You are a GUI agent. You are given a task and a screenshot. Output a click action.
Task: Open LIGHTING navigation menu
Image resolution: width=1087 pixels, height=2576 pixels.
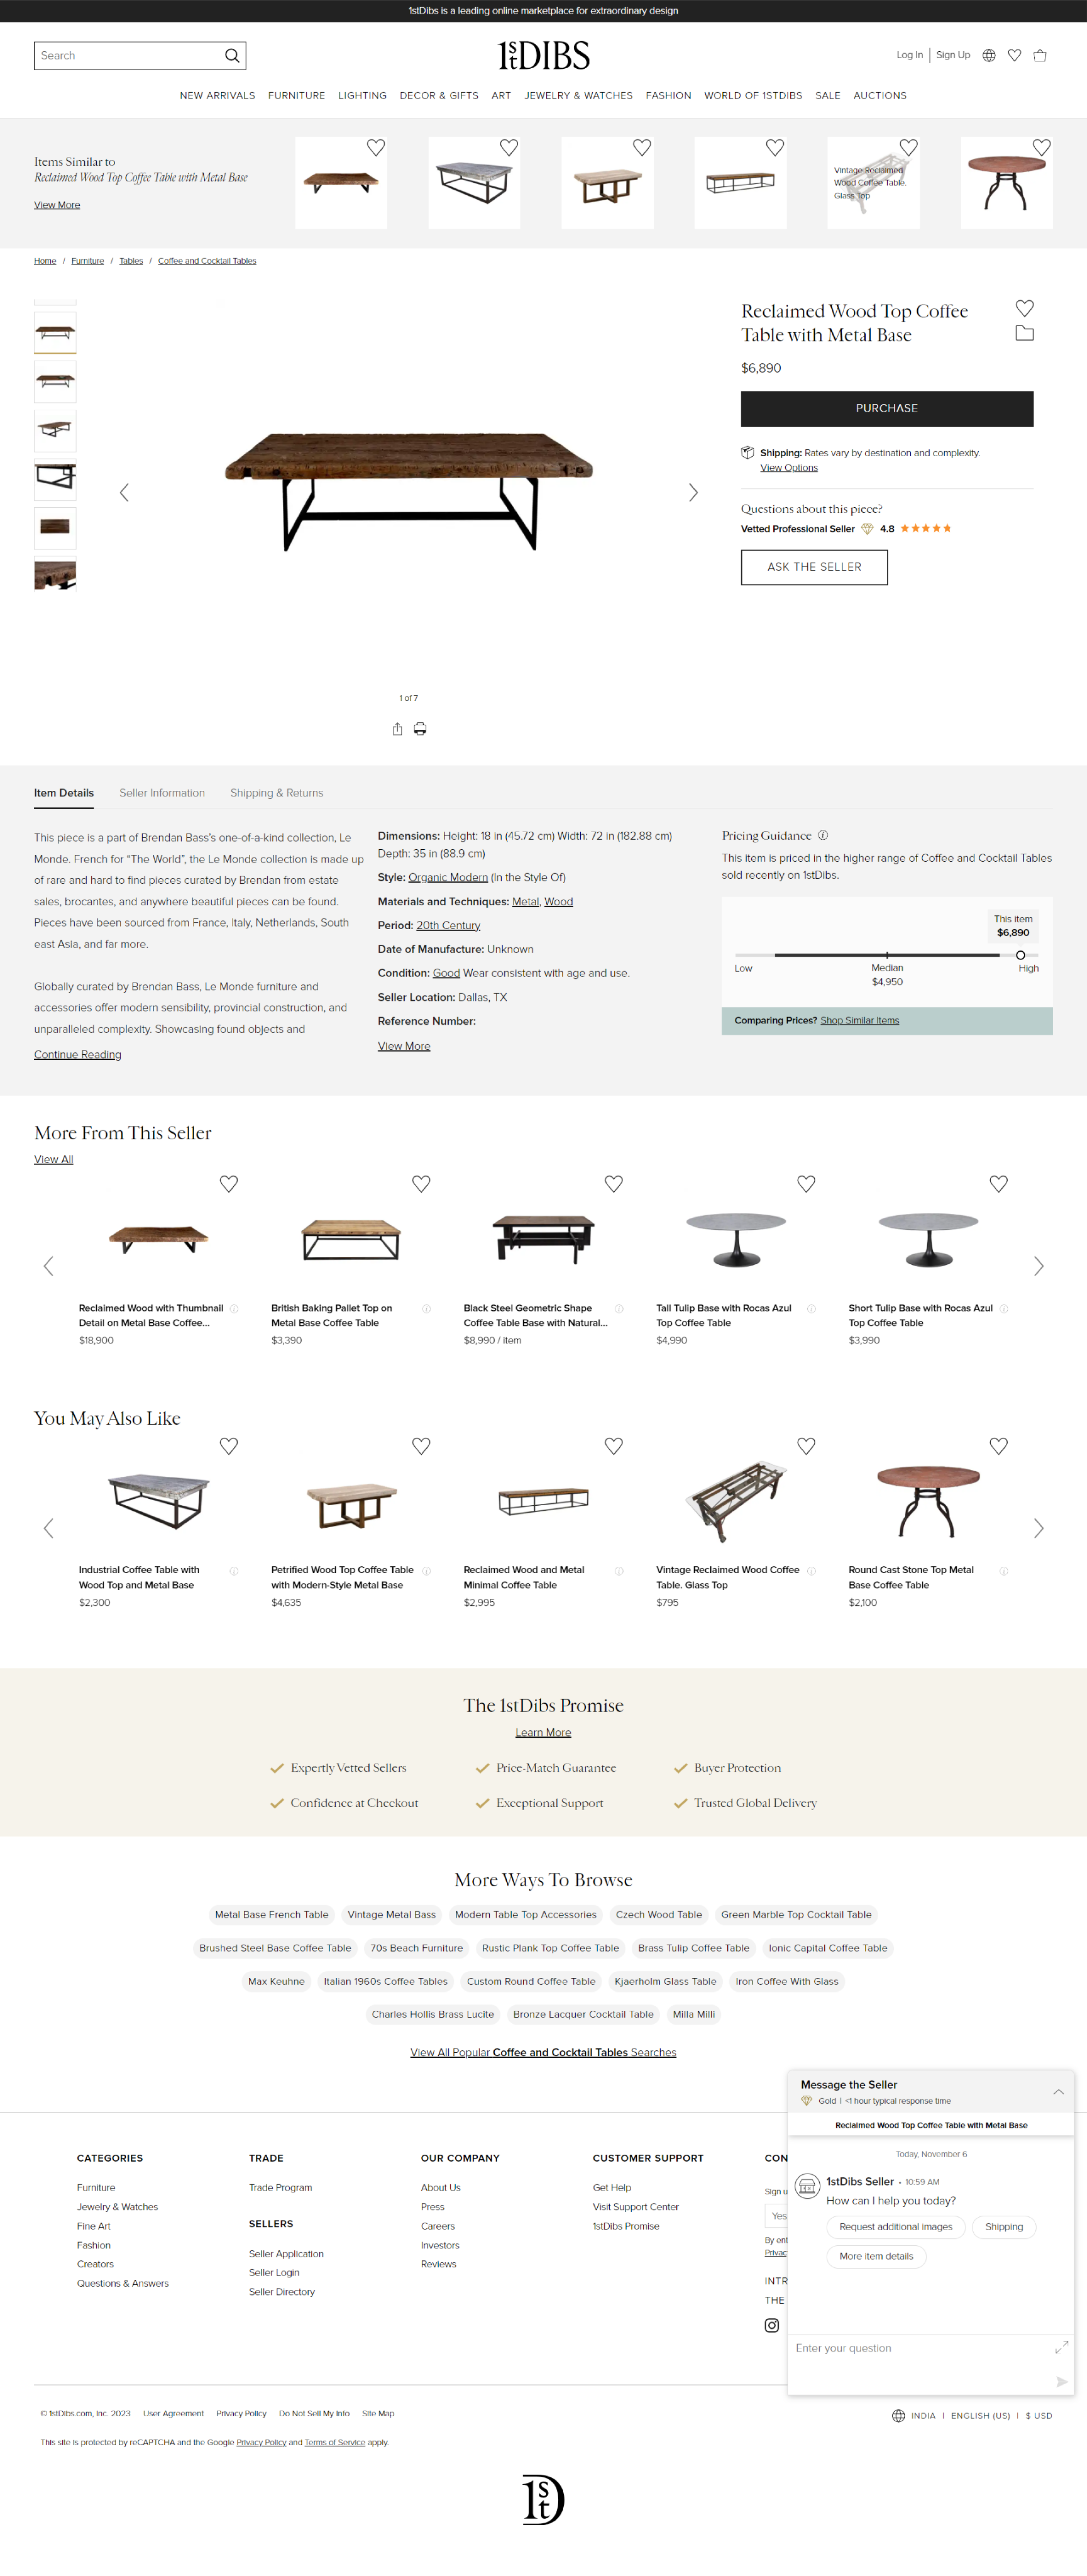362,96
